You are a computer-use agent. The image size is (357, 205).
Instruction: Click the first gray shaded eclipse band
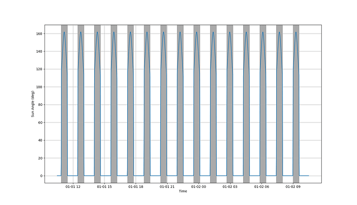(64, 104)
